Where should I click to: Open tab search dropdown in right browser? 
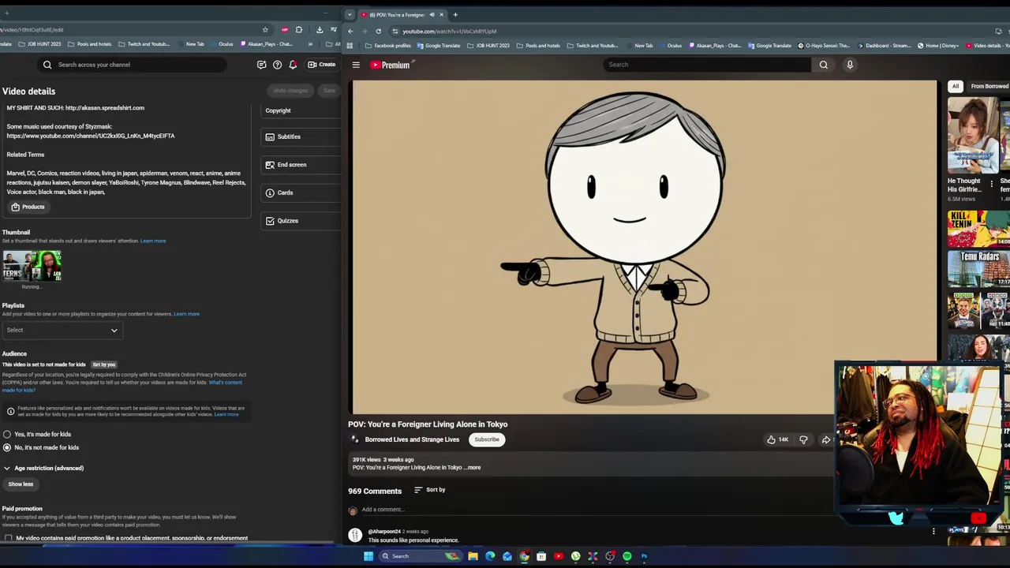point(350,15)
